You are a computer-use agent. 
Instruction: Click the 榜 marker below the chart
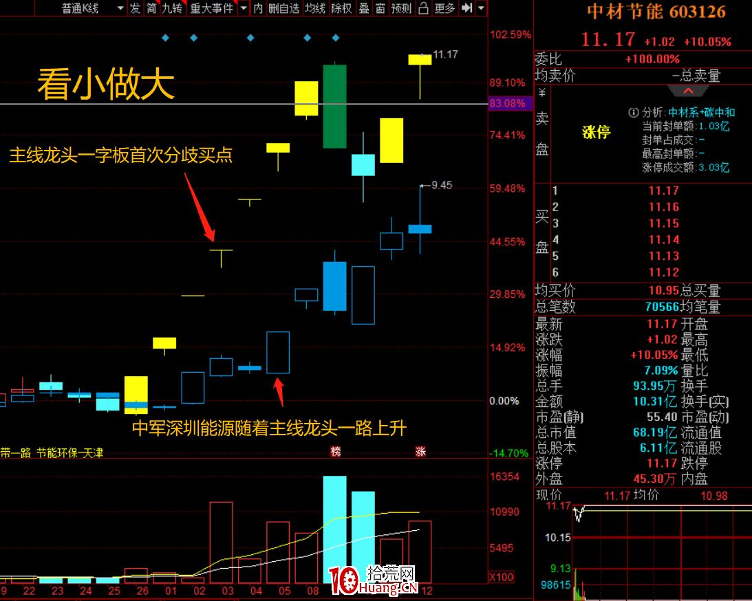tap(336, 452)
